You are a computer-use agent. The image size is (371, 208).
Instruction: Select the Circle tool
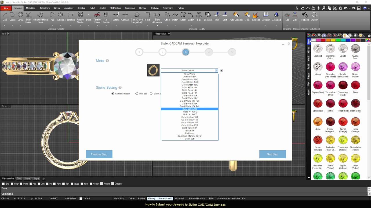click(20, 17)
